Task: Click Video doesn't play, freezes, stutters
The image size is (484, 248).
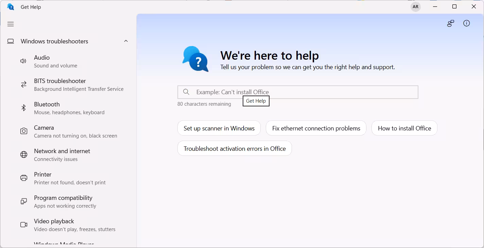Action: [75, 229]
